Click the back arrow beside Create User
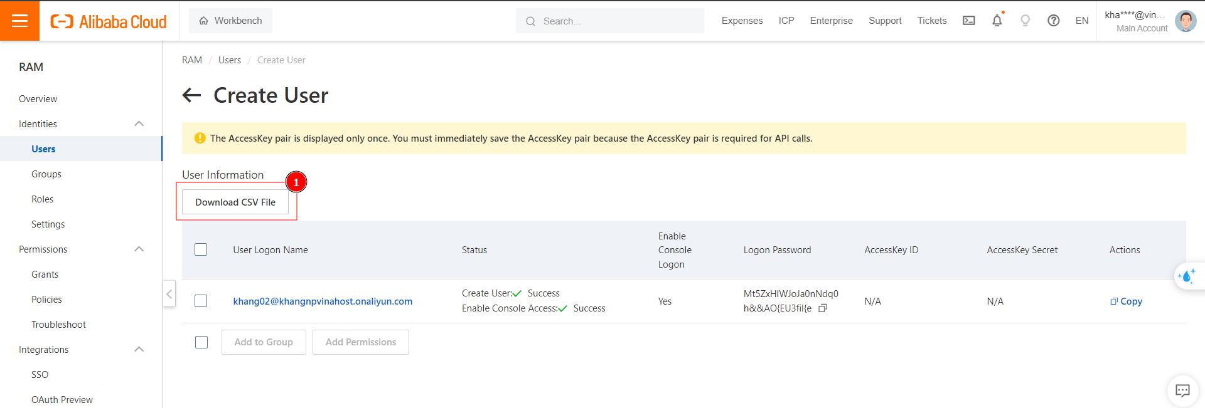 (x=191, y=95)
